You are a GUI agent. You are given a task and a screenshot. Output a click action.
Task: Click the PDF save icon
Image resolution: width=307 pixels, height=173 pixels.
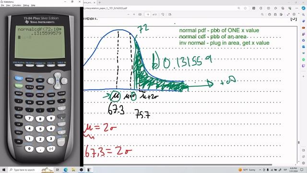pos(275,14)
